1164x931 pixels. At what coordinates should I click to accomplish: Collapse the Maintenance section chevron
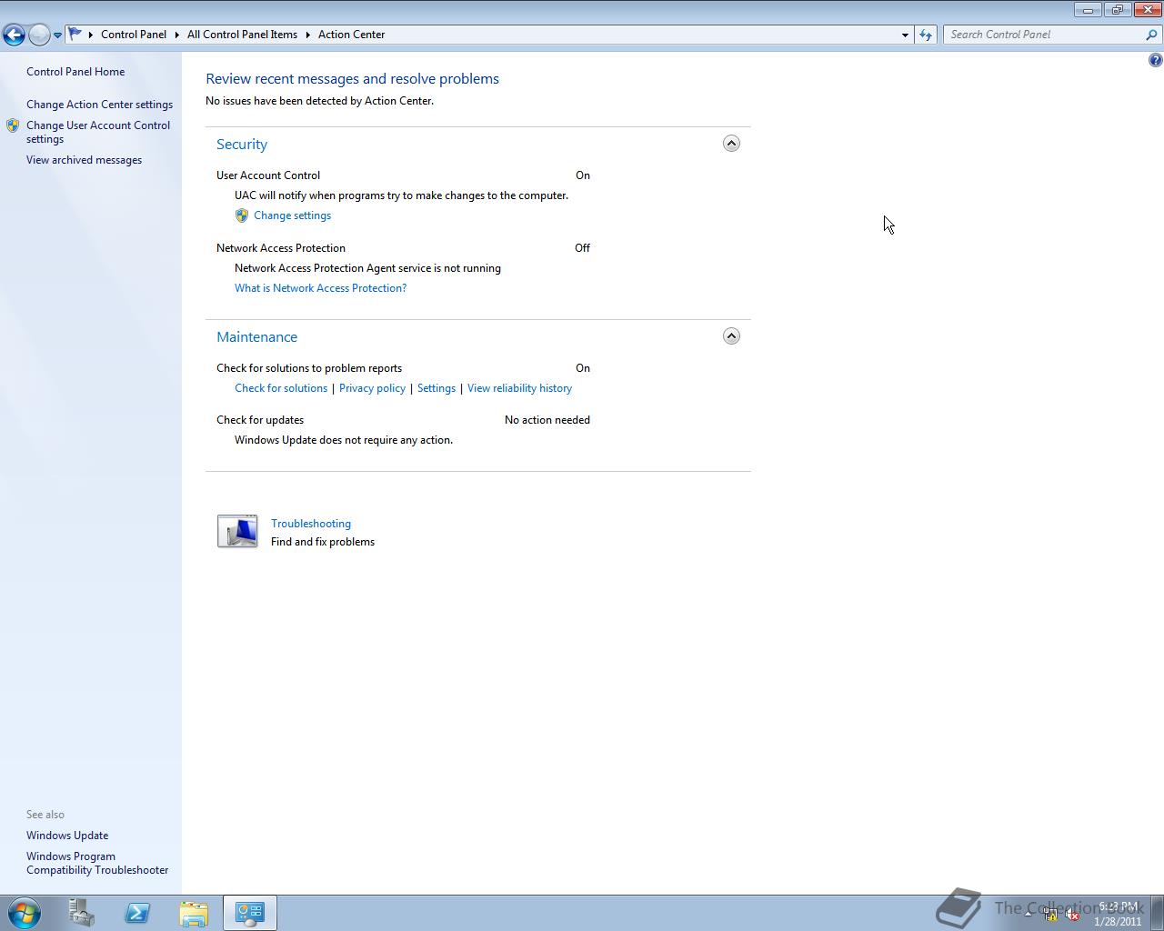click(731, 336)
